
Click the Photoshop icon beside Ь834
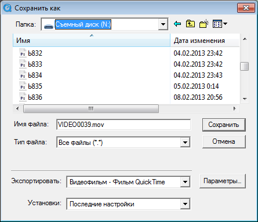(x=23, y=75)
